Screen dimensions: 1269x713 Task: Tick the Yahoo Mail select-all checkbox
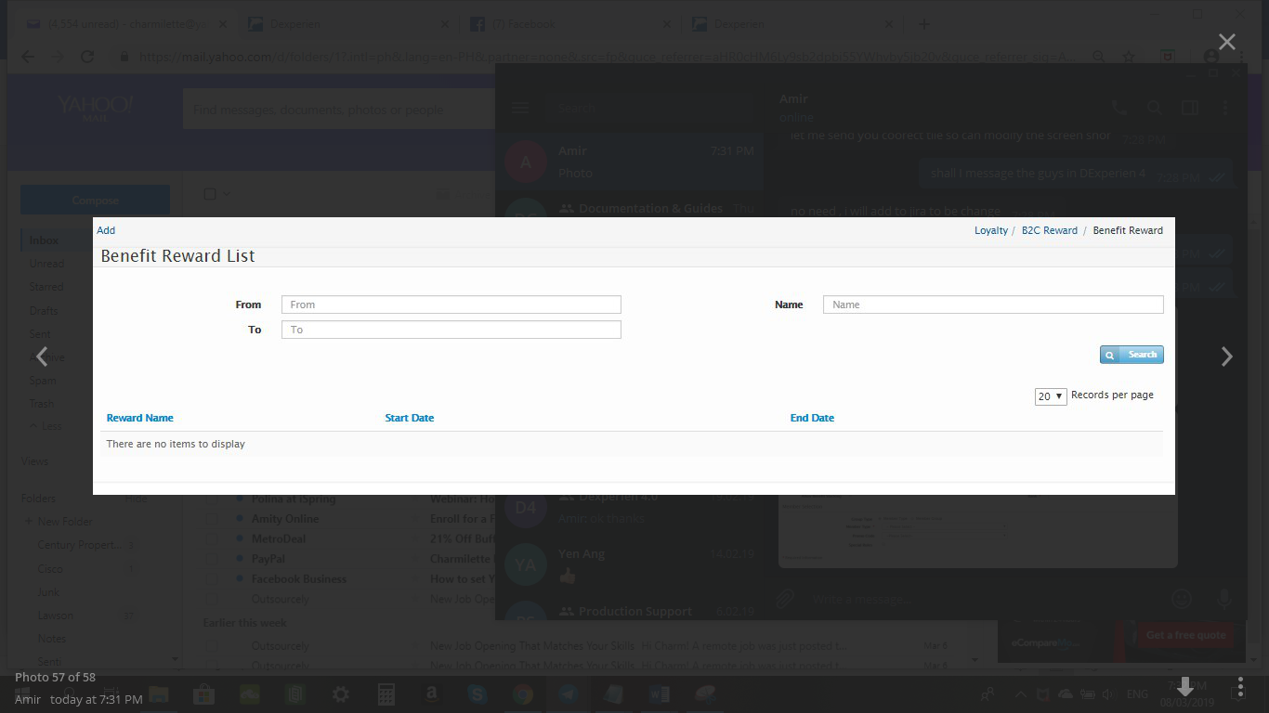[210, 194]
